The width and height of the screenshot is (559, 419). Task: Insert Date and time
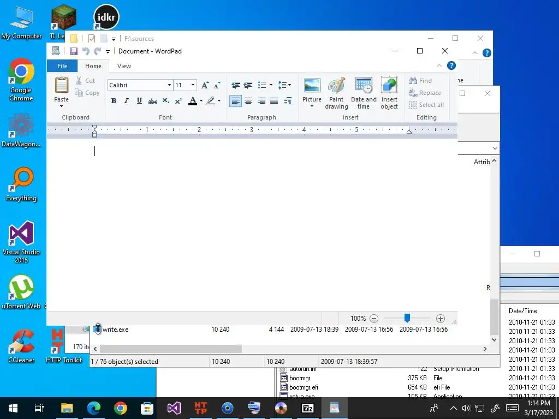pos(364,93)
